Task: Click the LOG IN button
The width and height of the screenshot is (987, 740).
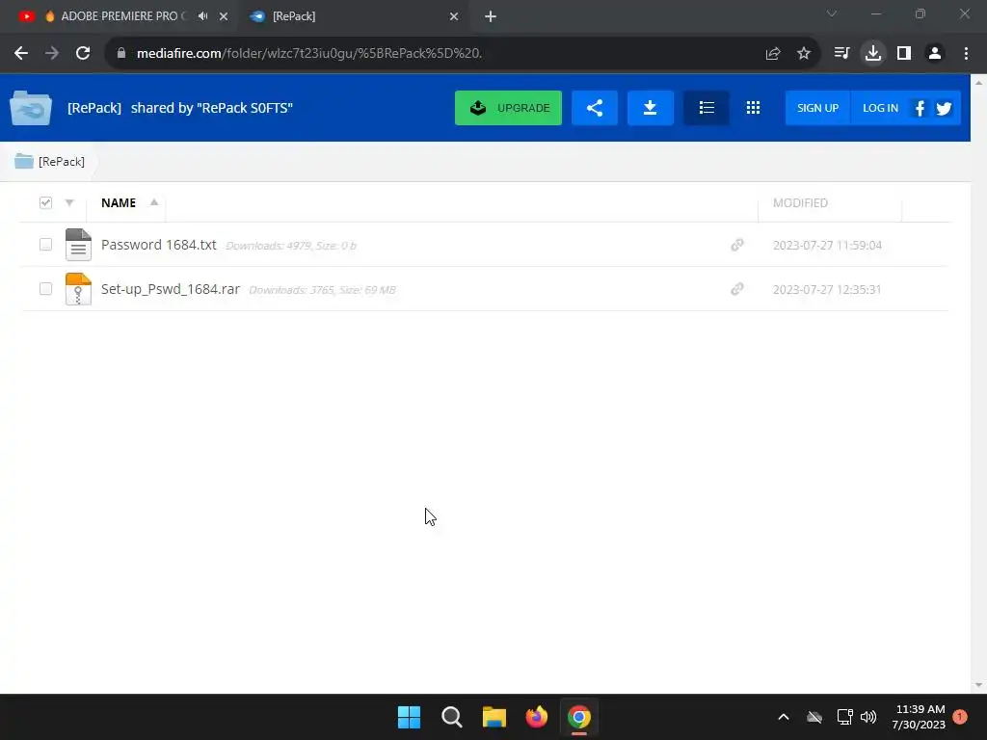Action: 880,108
